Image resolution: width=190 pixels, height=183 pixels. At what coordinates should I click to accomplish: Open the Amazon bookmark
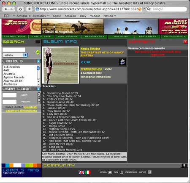click(x=70, y=16)
